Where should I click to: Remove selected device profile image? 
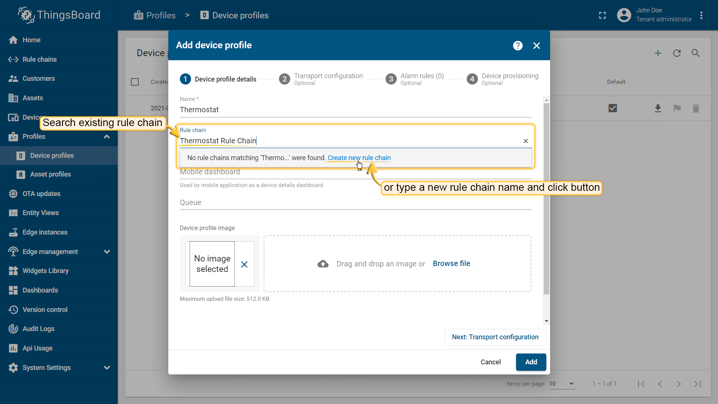click(x=244, y=264)
